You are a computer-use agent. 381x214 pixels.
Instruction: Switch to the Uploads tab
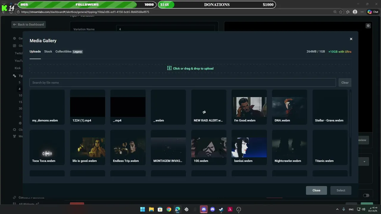pyautogui.click(x=35, y=51)
